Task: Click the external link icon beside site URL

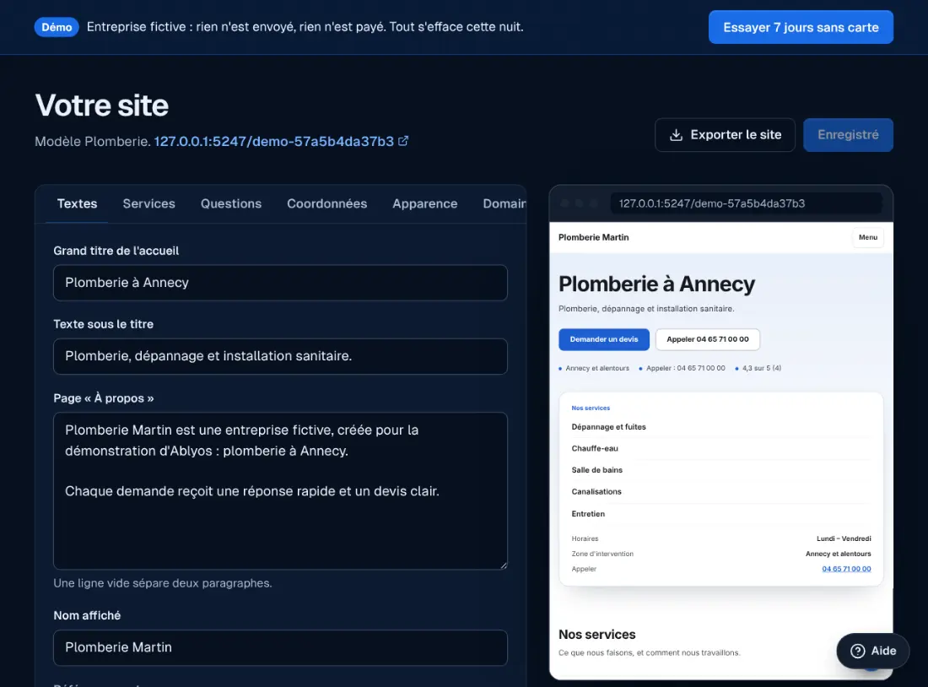Action: pyautogui.click(x=403, y=141)
